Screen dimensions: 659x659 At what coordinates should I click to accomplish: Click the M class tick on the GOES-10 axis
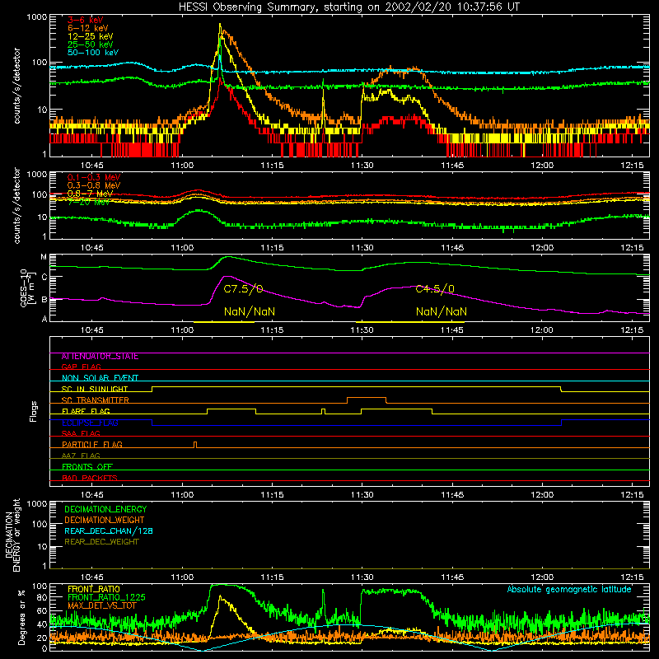click(44, 257)
